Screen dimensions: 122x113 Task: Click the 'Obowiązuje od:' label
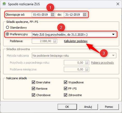(x=15, y=15)
